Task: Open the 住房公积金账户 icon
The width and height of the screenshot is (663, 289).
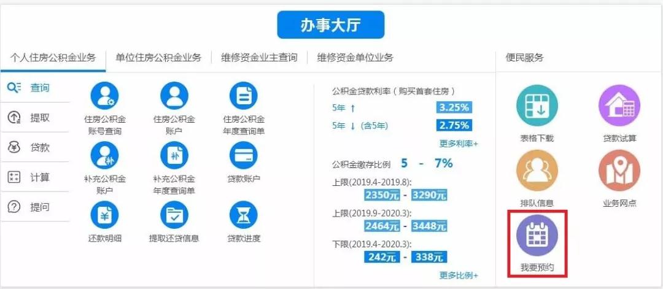Action: click(174, 96)
